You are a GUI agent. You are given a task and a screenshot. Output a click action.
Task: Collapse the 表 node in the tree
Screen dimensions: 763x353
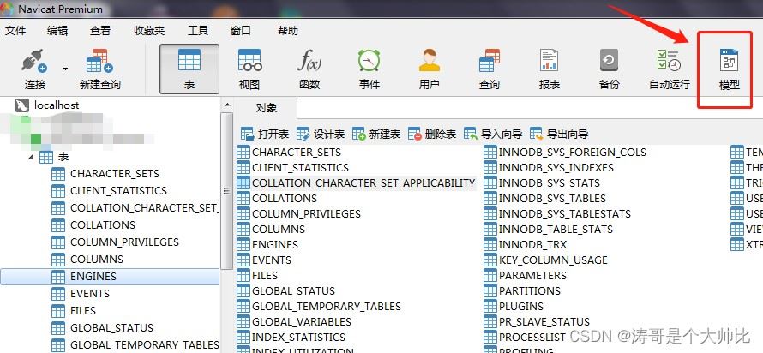click(31, 157)
